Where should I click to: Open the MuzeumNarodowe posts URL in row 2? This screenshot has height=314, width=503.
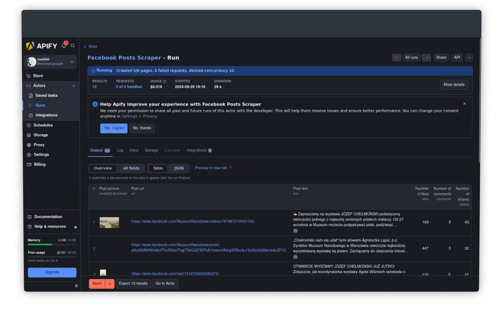209,248
